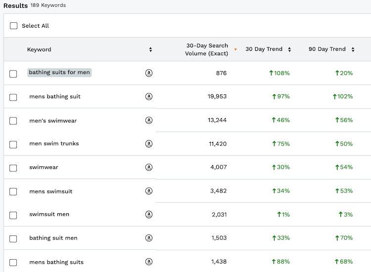This screenshot has width=371, height=272.
Task: Click Amazon icon beside bathing suit men
Action: (x=148, y=238)
